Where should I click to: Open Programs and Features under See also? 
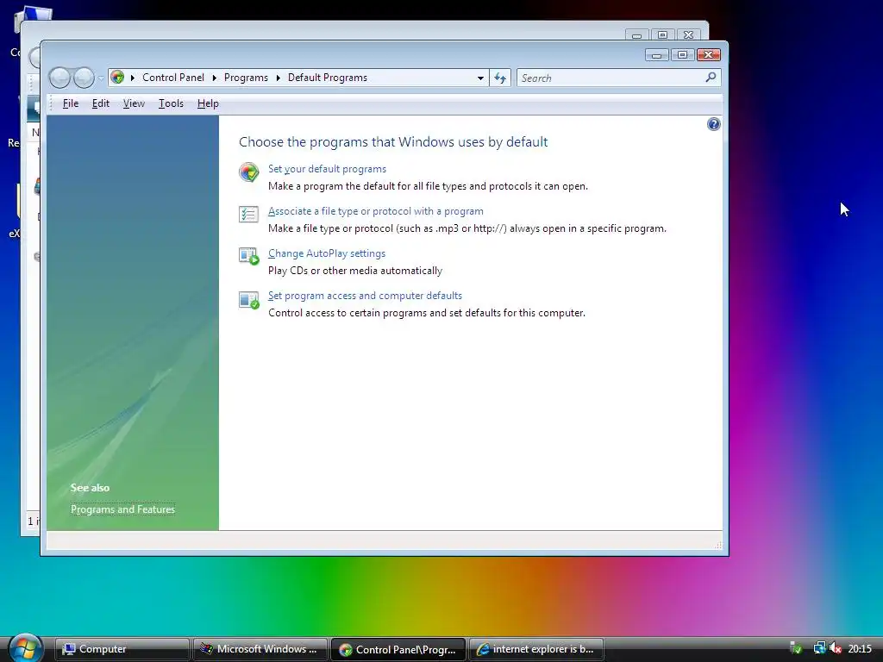(122, 509)
